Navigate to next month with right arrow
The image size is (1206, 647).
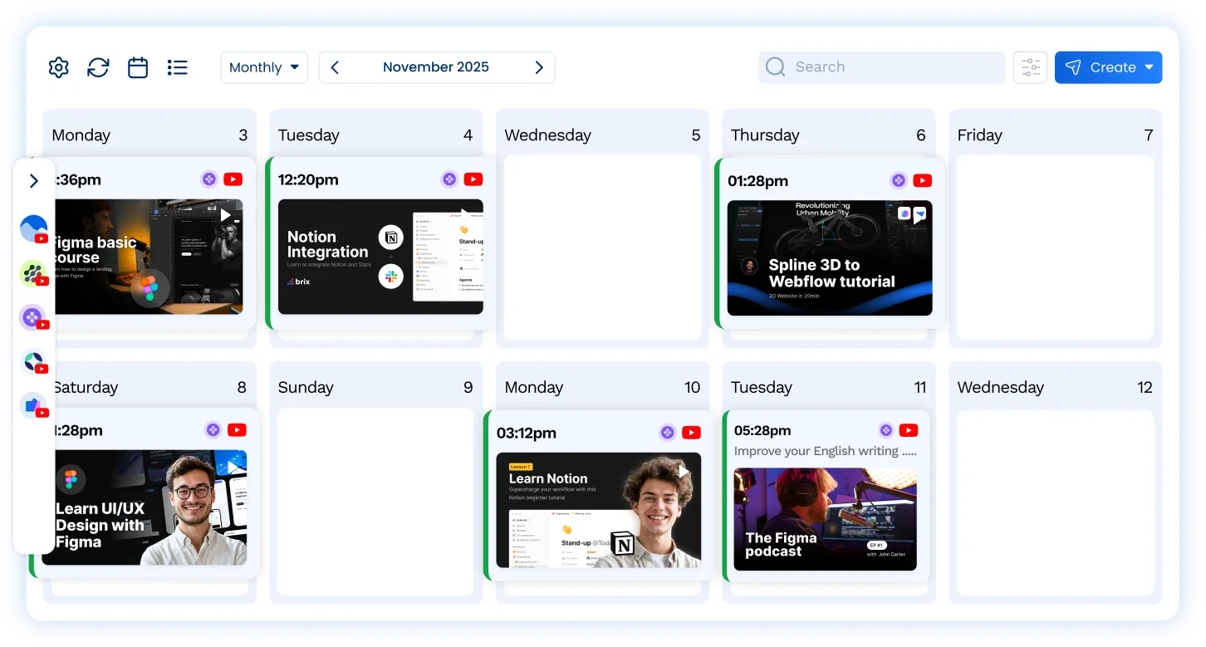[538, 67]
